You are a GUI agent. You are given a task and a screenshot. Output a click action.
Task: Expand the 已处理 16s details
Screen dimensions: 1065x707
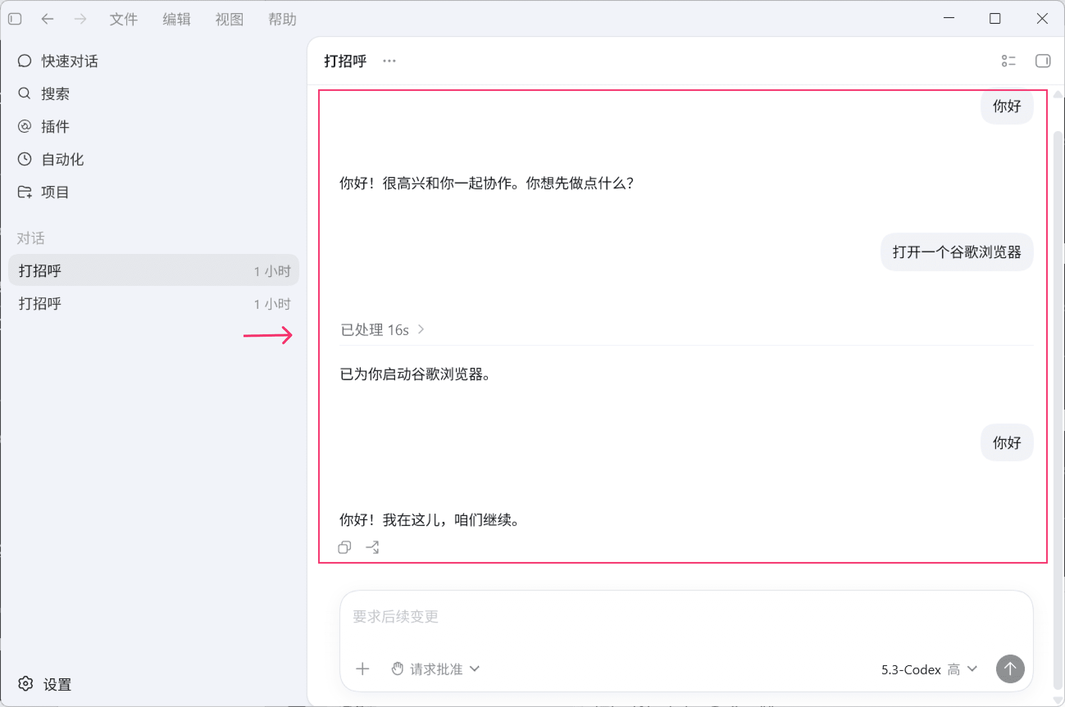click(x=383, y=330)
